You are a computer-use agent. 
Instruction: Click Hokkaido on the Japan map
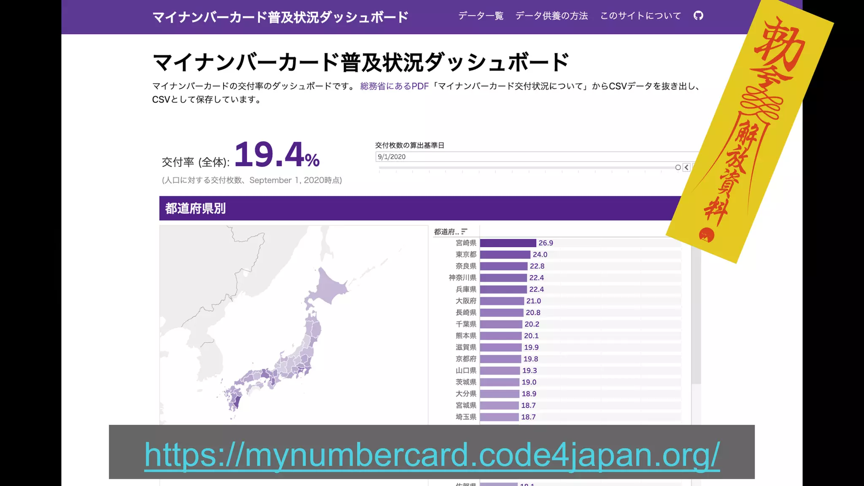click(328, 286)
